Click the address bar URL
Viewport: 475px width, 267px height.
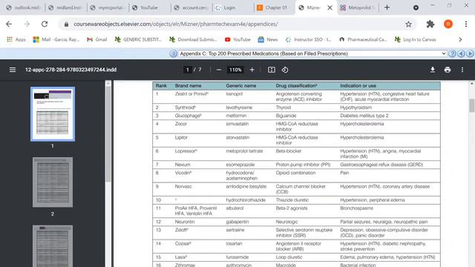point(176,24)
